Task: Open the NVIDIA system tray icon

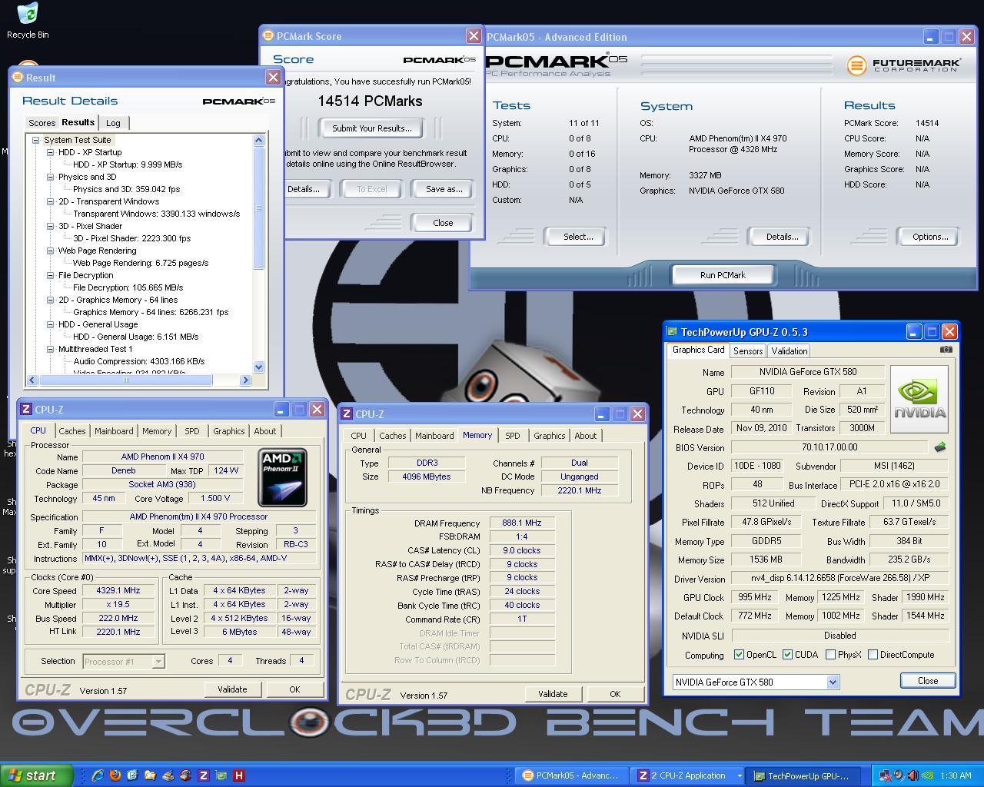Action: (928, 775)
